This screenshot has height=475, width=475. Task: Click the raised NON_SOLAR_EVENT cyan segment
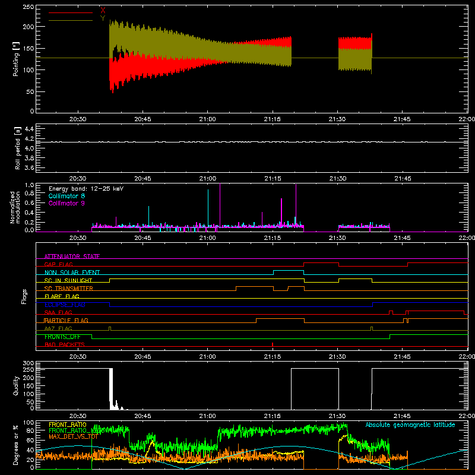[289, 271]
